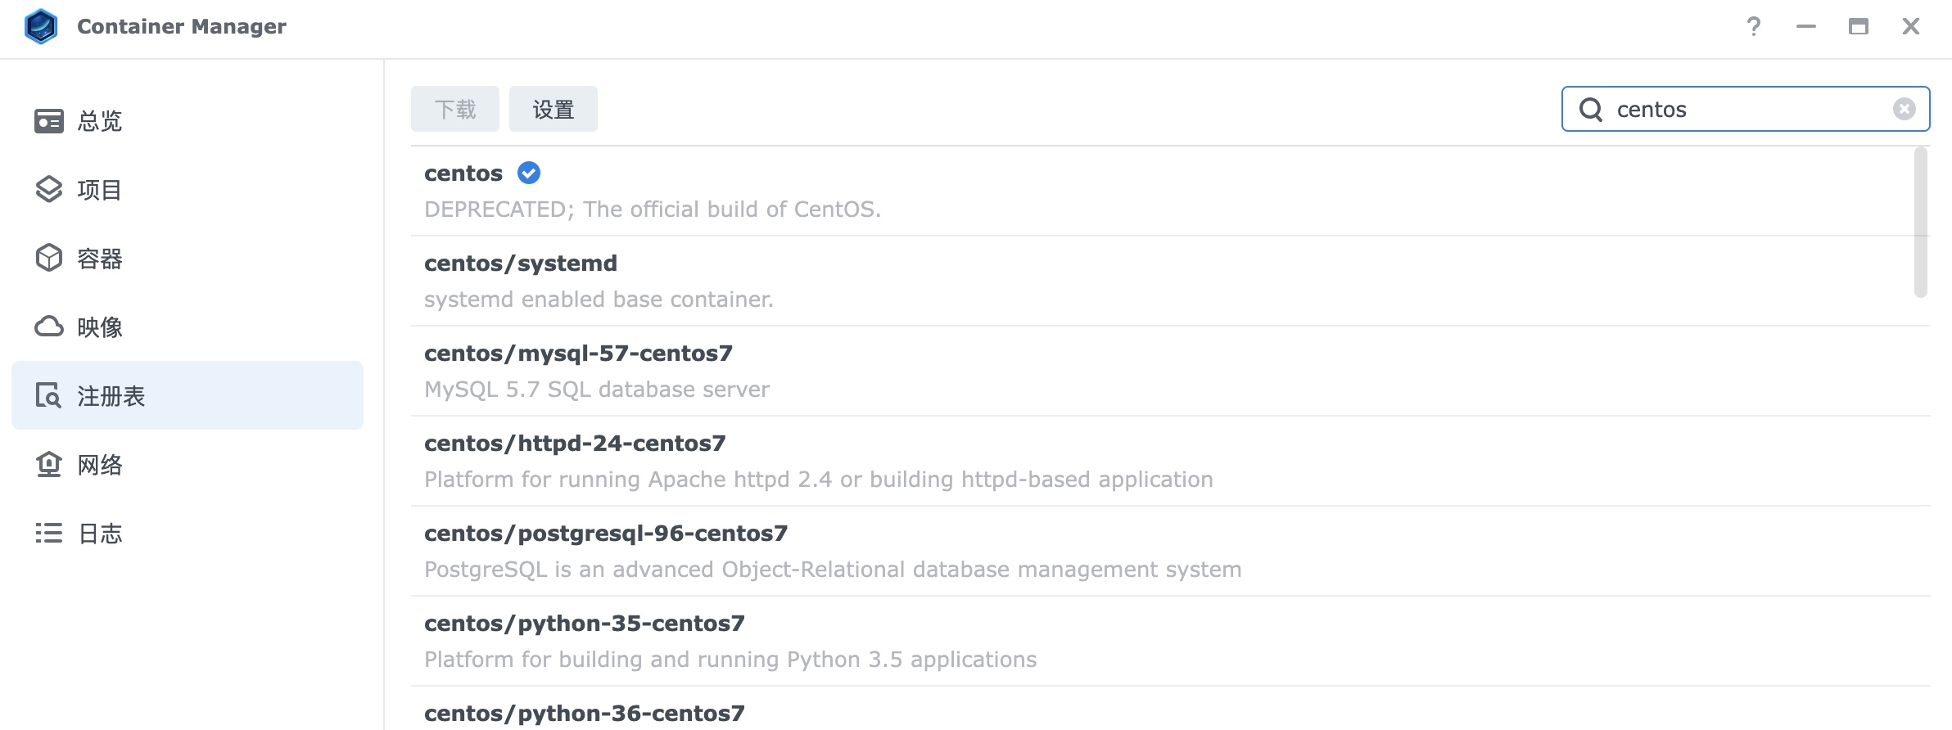Image resolution: width=1952 pixels, height=730 pixels.
Task: Open the 日志 log list icon
Action: [x=49, y=533]
